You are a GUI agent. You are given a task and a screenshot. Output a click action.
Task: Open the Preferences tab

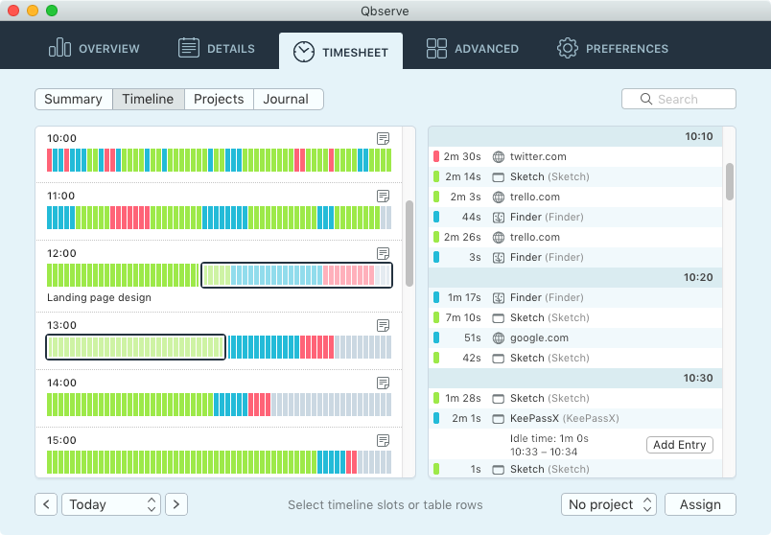[613, 48]
